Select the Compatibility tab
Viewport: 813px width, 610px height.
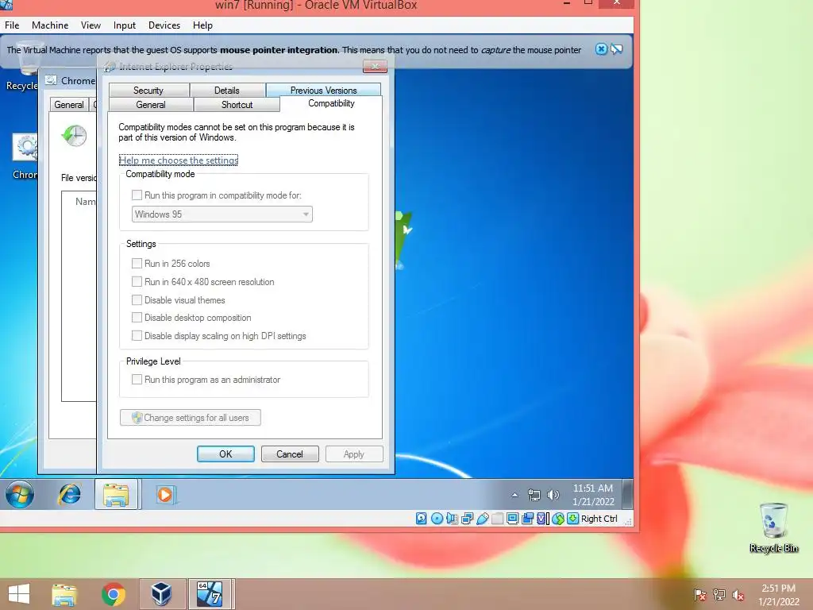[x=331, y=103]
